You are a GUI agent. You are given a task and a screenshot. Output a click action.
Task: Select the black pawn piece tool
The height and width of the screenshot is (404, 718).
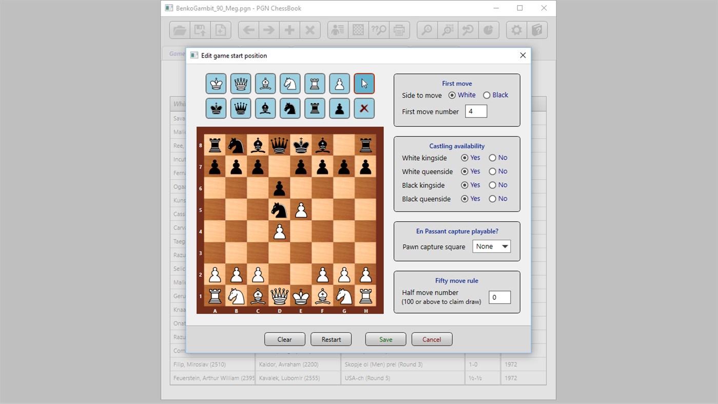click(339, 108)
